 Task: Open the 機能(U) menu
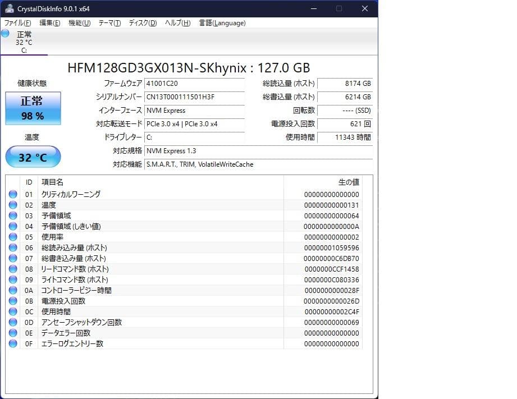(x=80, y=23)
